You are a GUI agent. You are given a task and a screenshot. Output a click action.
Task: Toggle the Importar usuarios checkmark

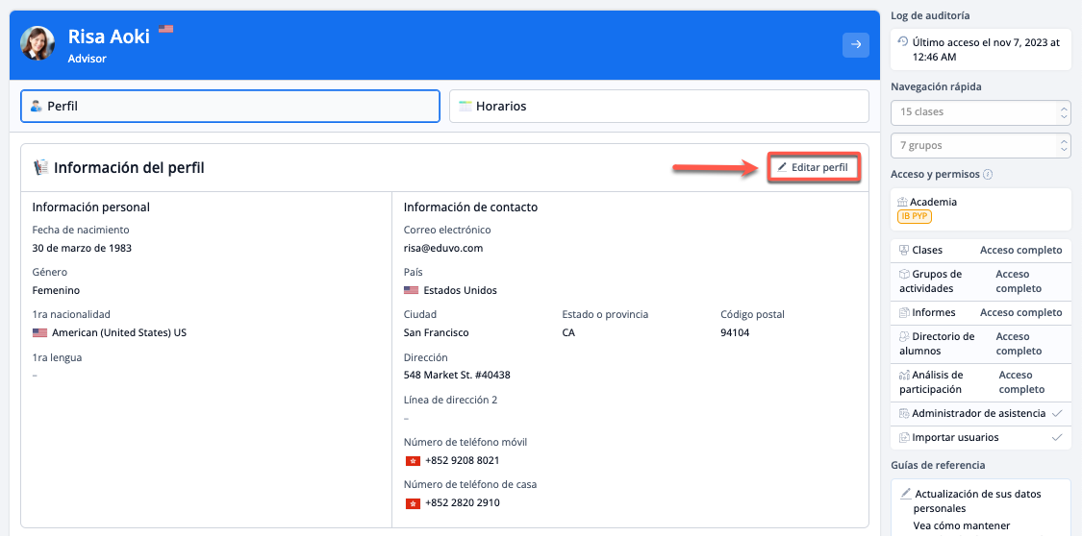click(x=1057, y=437)
